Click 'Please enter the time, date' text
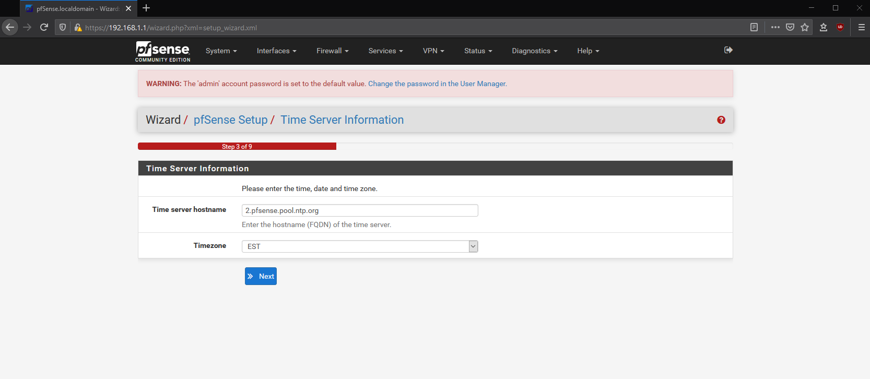Image resolution: width=870 pixels, height=379 pixels. (310, 188)
